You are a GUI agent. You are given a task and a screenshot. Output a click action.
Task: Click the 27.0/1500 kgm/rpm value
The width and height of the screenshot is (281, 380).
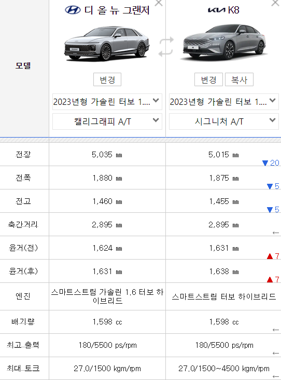(107, 369)
